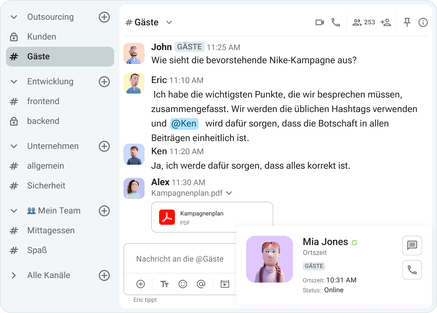The height and width of the screenshot is (313, 437).
Task: Record a video message from the composer
Action: click(225, 284)
